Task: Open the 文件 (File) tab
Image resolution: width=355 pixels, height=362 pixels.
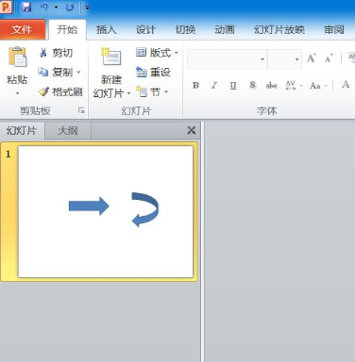Action: (23, 30)
